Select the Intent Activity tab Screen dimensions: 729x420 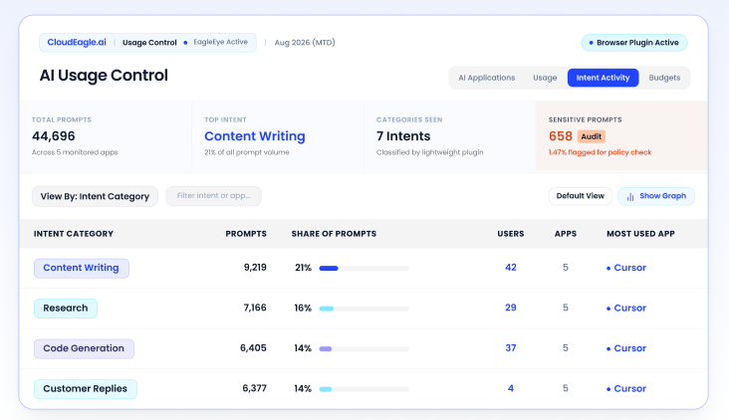(603, 78)
